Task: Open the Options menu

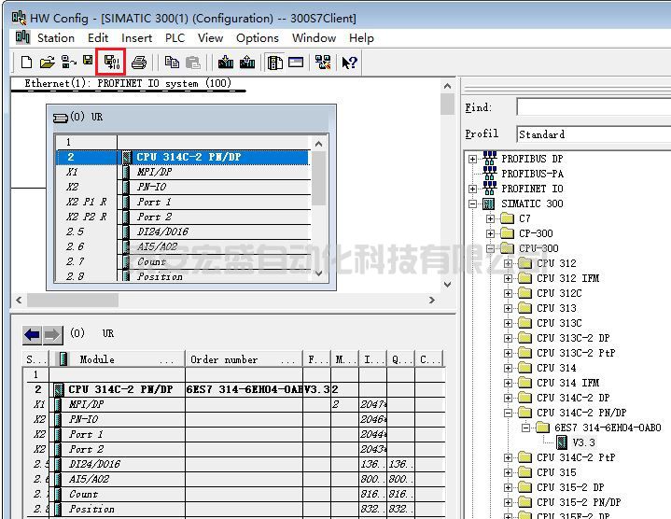Action: coord(257,38)
